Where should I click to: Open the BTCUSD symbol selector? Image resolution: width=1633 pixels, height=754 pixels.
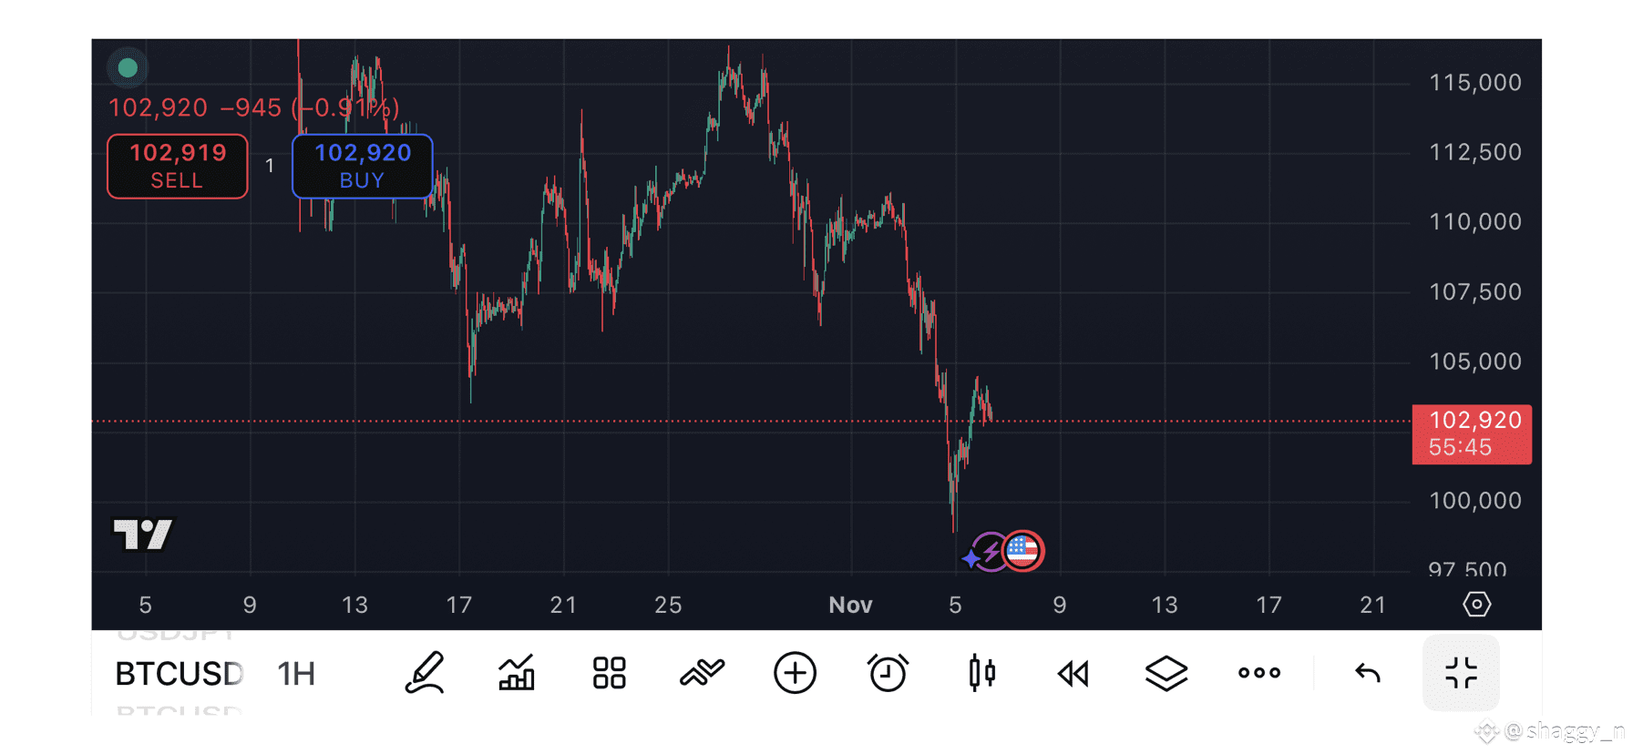tap(179, 674)
